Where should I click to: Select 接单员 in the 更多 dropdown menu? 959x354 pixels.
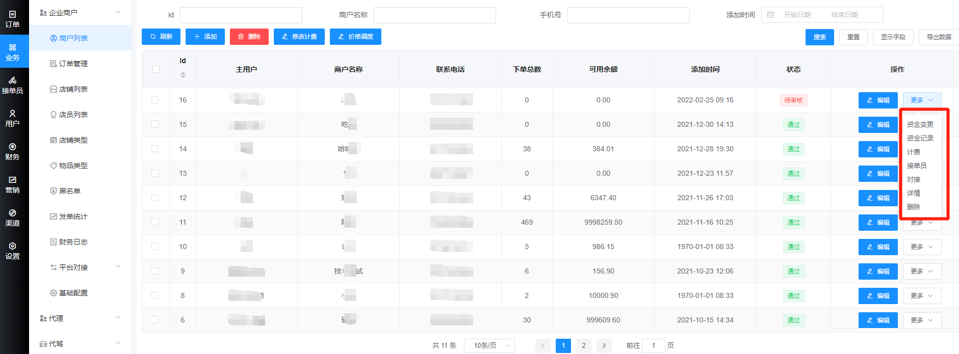(916, 166)
